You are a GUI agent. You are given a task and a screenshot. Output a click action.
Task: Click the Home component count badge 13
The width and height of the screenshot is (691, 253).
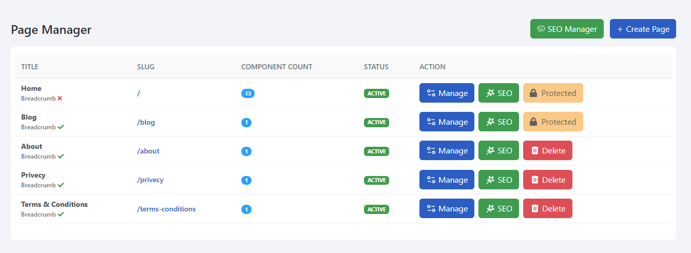[248, 93]
